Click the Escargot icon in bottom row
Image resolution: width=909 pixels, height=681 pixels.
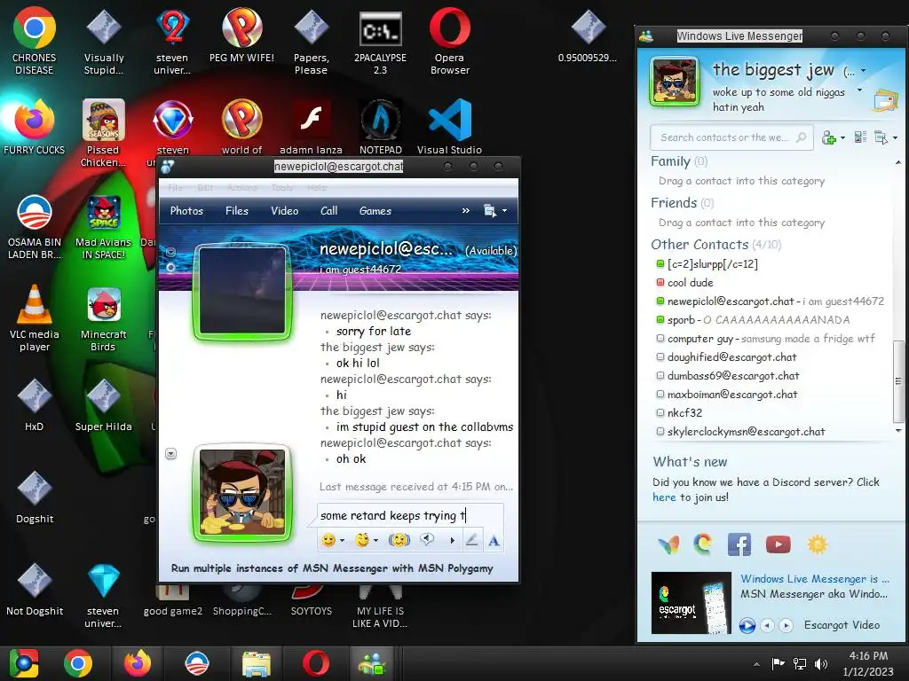(703, 544)
